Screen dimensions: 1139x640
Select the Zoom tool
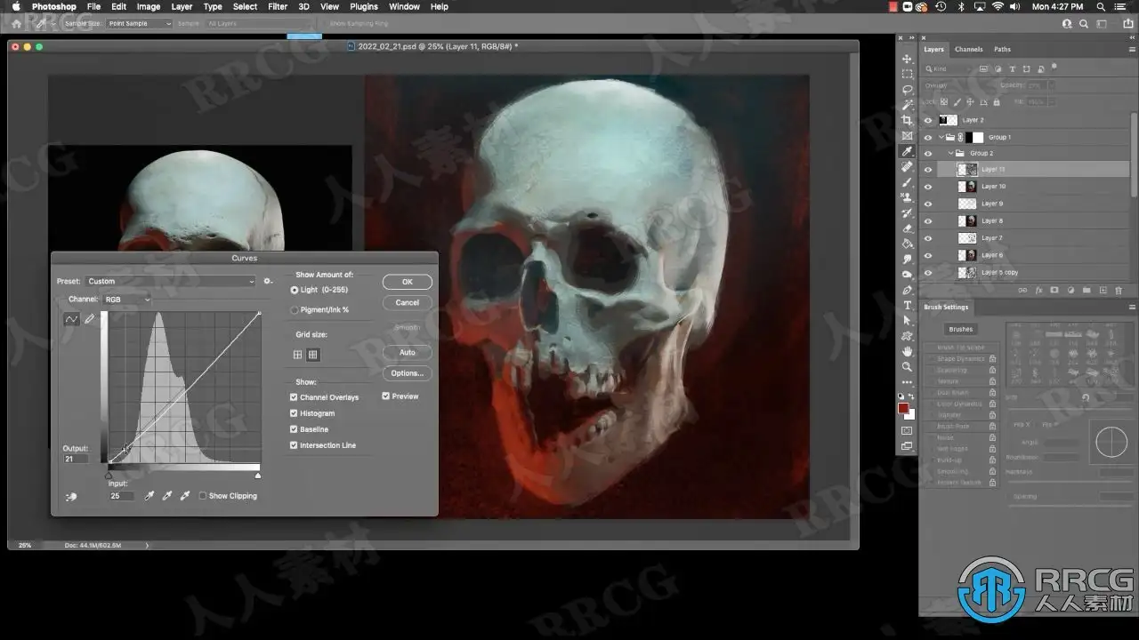(907, 366)
